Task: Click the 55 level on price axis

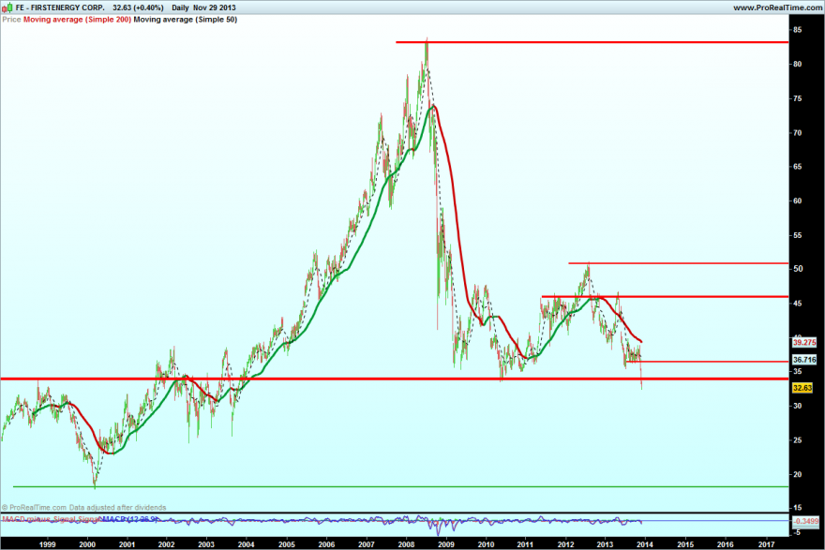Action: [x=798, y=235]
